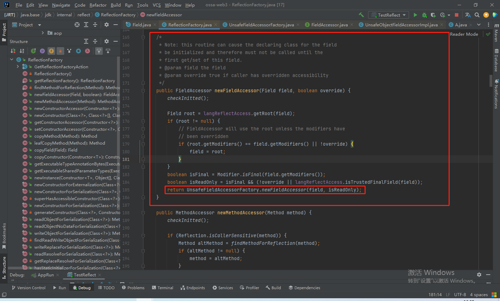This screenshot has width=500, height=301.
Task: Collapse ReflectionFactory node in Structure
Action: pyautogui.click(x=12, y=60)
